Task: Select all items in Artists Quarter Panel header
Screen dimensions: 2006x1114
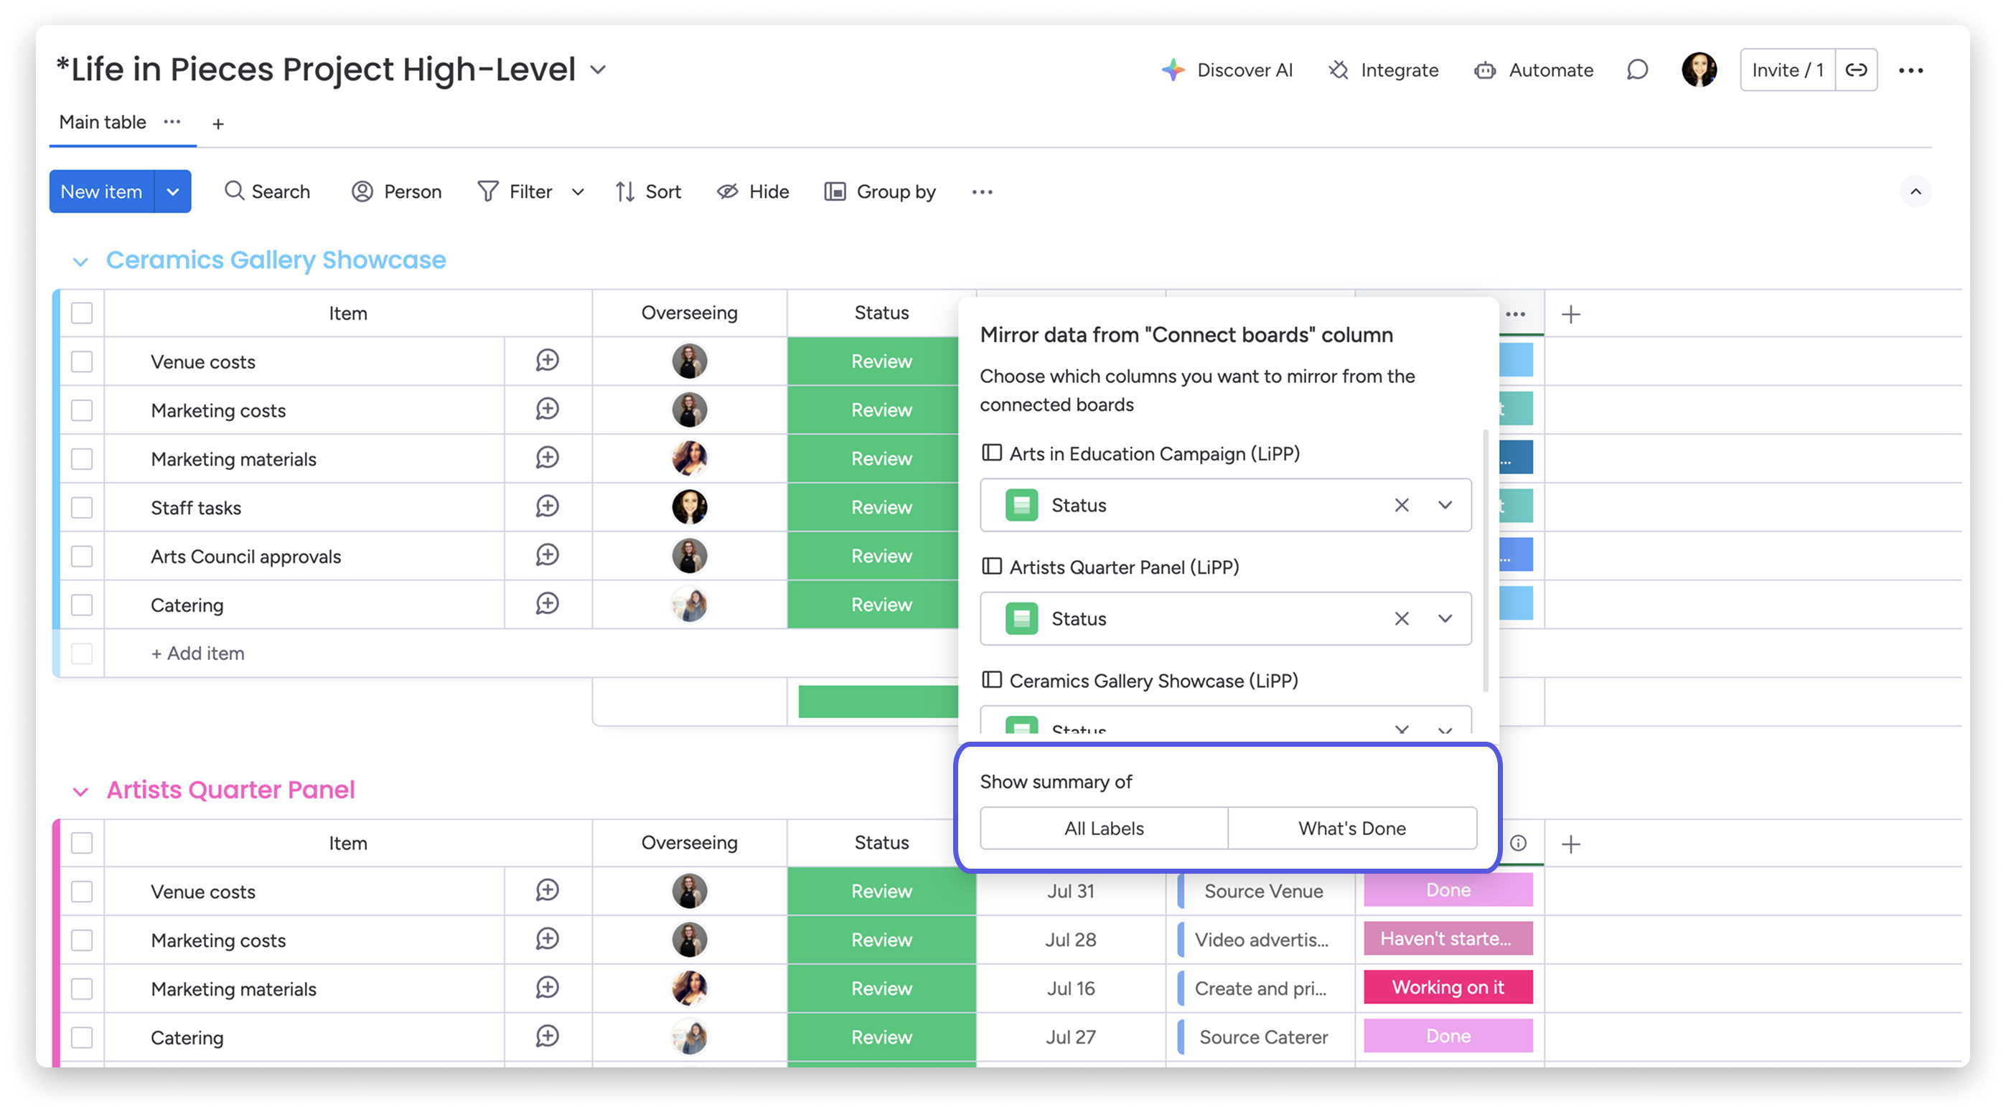Action: click(82, 843)
